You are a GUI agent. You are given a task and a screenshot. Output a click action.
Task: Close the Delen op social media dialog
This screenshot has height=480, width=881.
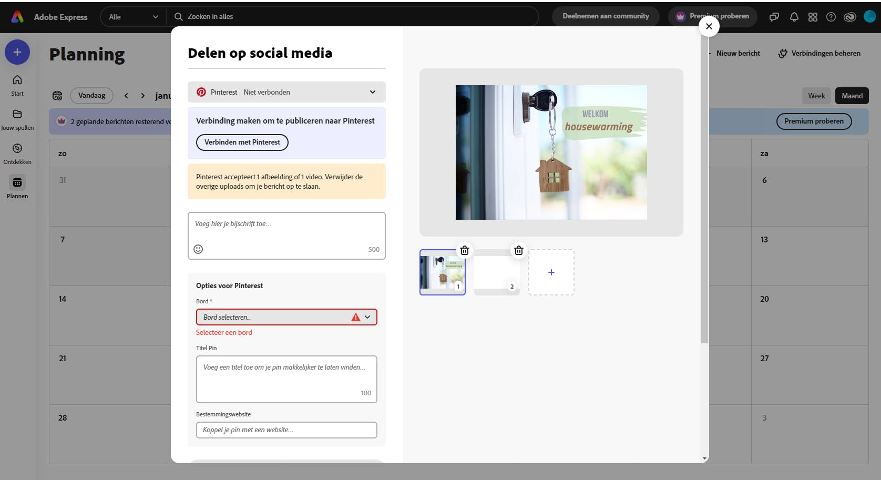[x=709, y=26]
